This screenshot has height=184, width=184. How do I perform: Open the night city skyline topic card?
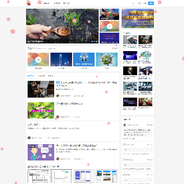point(61,59)
